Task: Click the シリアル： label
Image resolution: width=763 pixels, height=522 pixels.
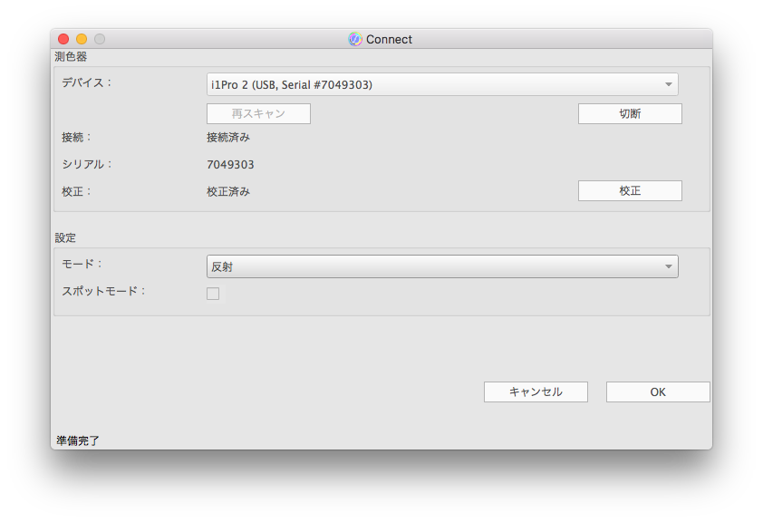Action: 87,164
